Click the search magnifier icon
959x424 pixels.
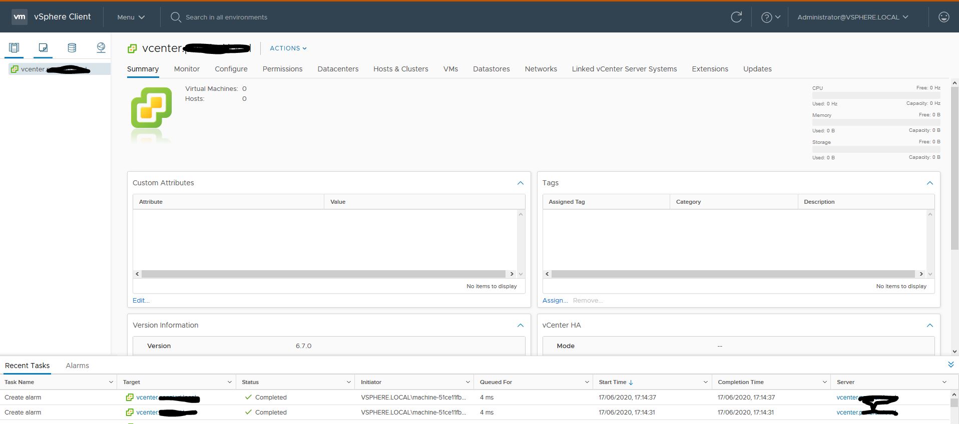point(176,17)
